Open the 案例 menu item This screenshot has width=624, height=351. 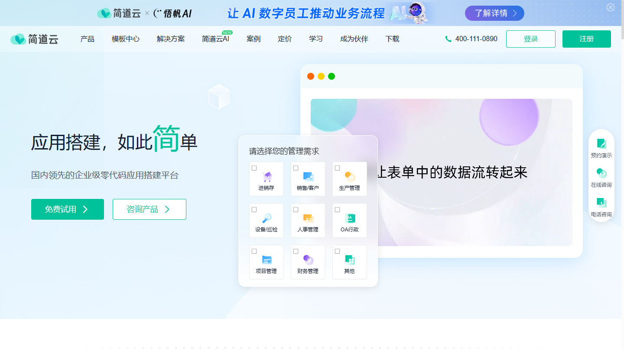pos(253,39)
